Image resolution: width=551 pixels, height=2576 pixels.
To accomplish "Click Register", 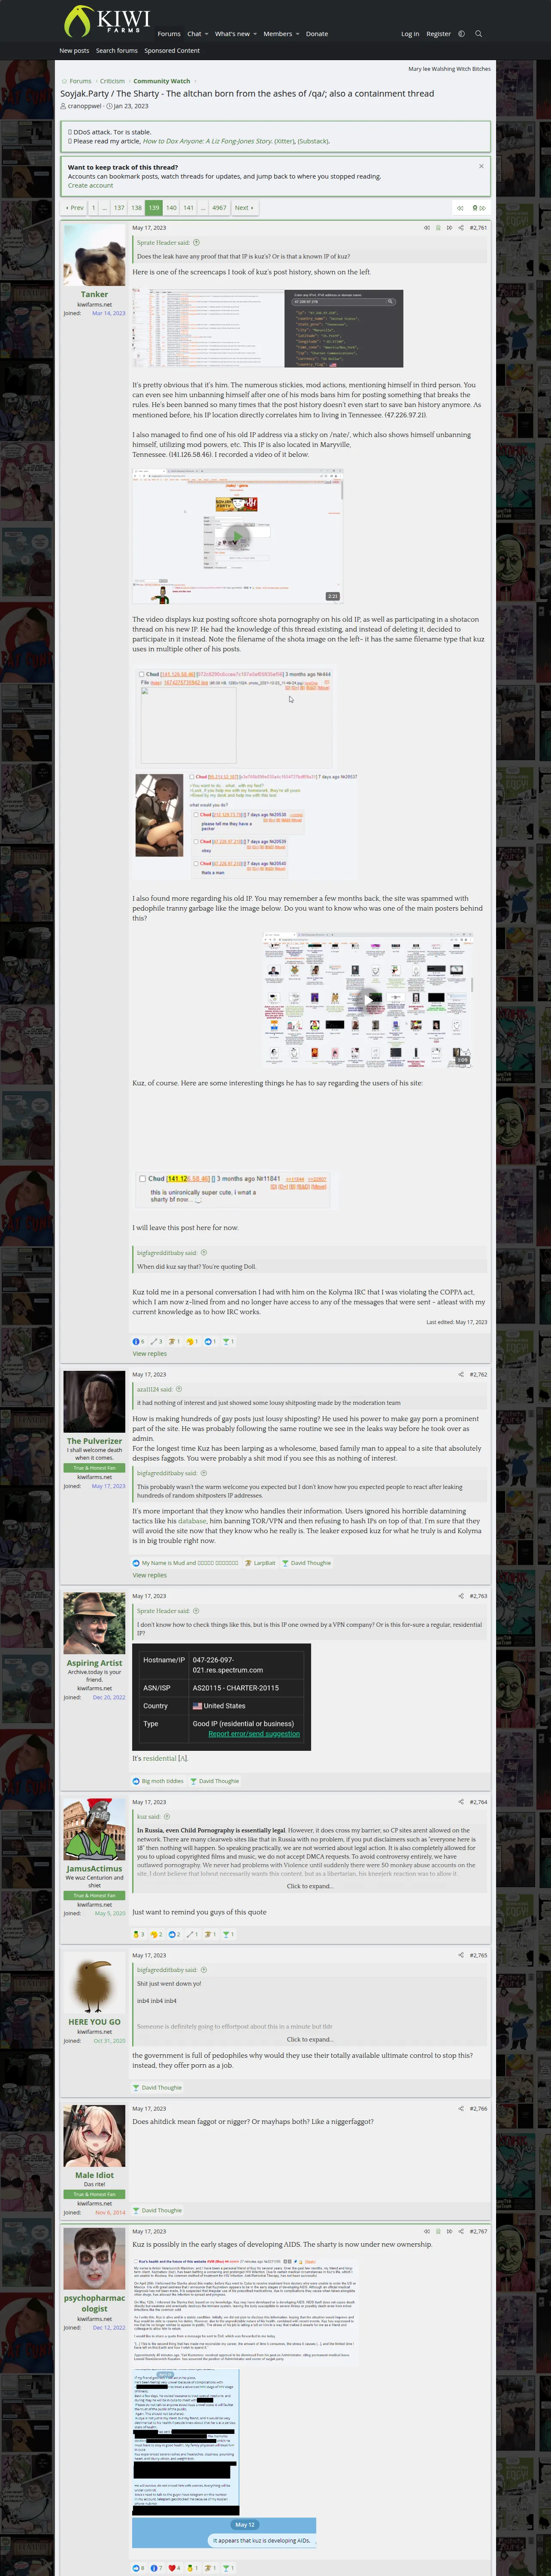I will tap(439, 34).
